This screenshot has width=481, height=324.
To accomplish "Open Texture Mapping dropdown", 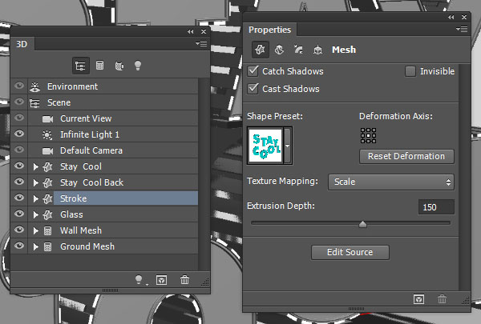I will point(391,182).
